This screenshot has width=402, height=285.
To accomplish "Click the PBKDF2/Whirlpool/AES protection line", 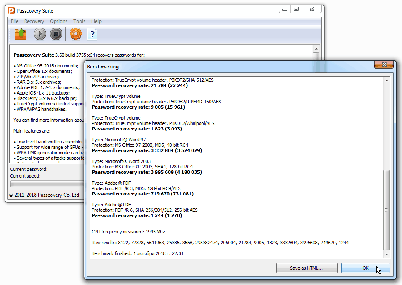I will (153, 123).
